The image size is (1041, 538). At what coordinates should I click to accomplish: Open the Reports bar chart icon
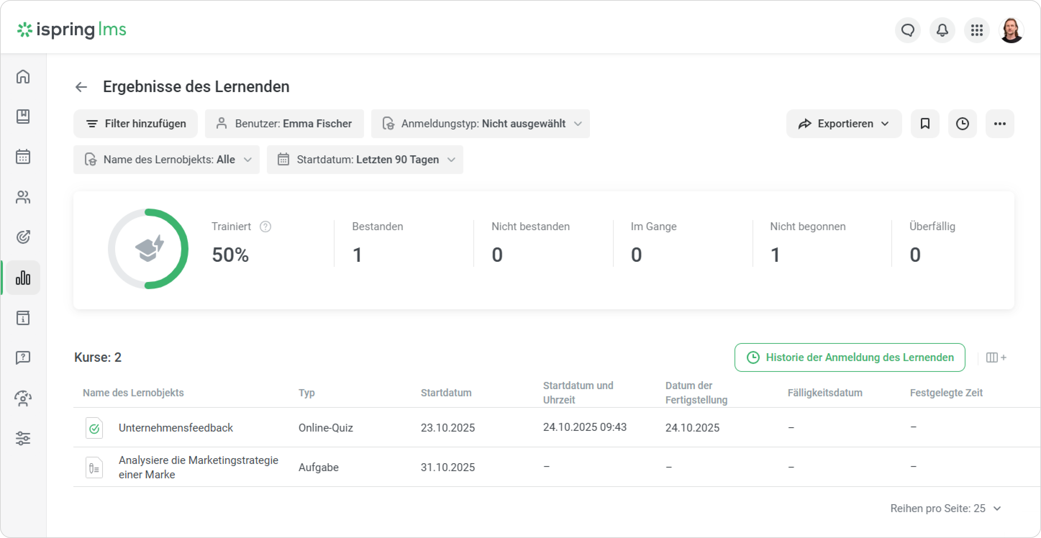point(23,278)
